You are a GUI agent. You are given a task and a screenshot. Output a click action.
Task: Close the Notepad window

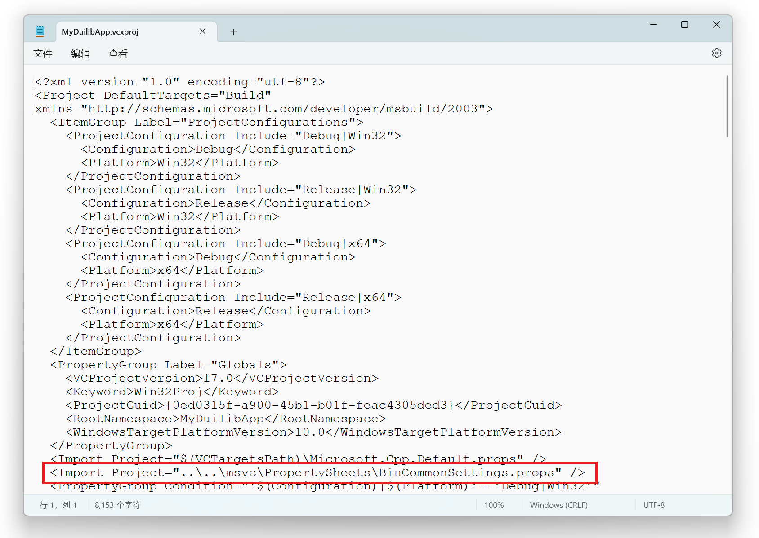pos(716,25)
